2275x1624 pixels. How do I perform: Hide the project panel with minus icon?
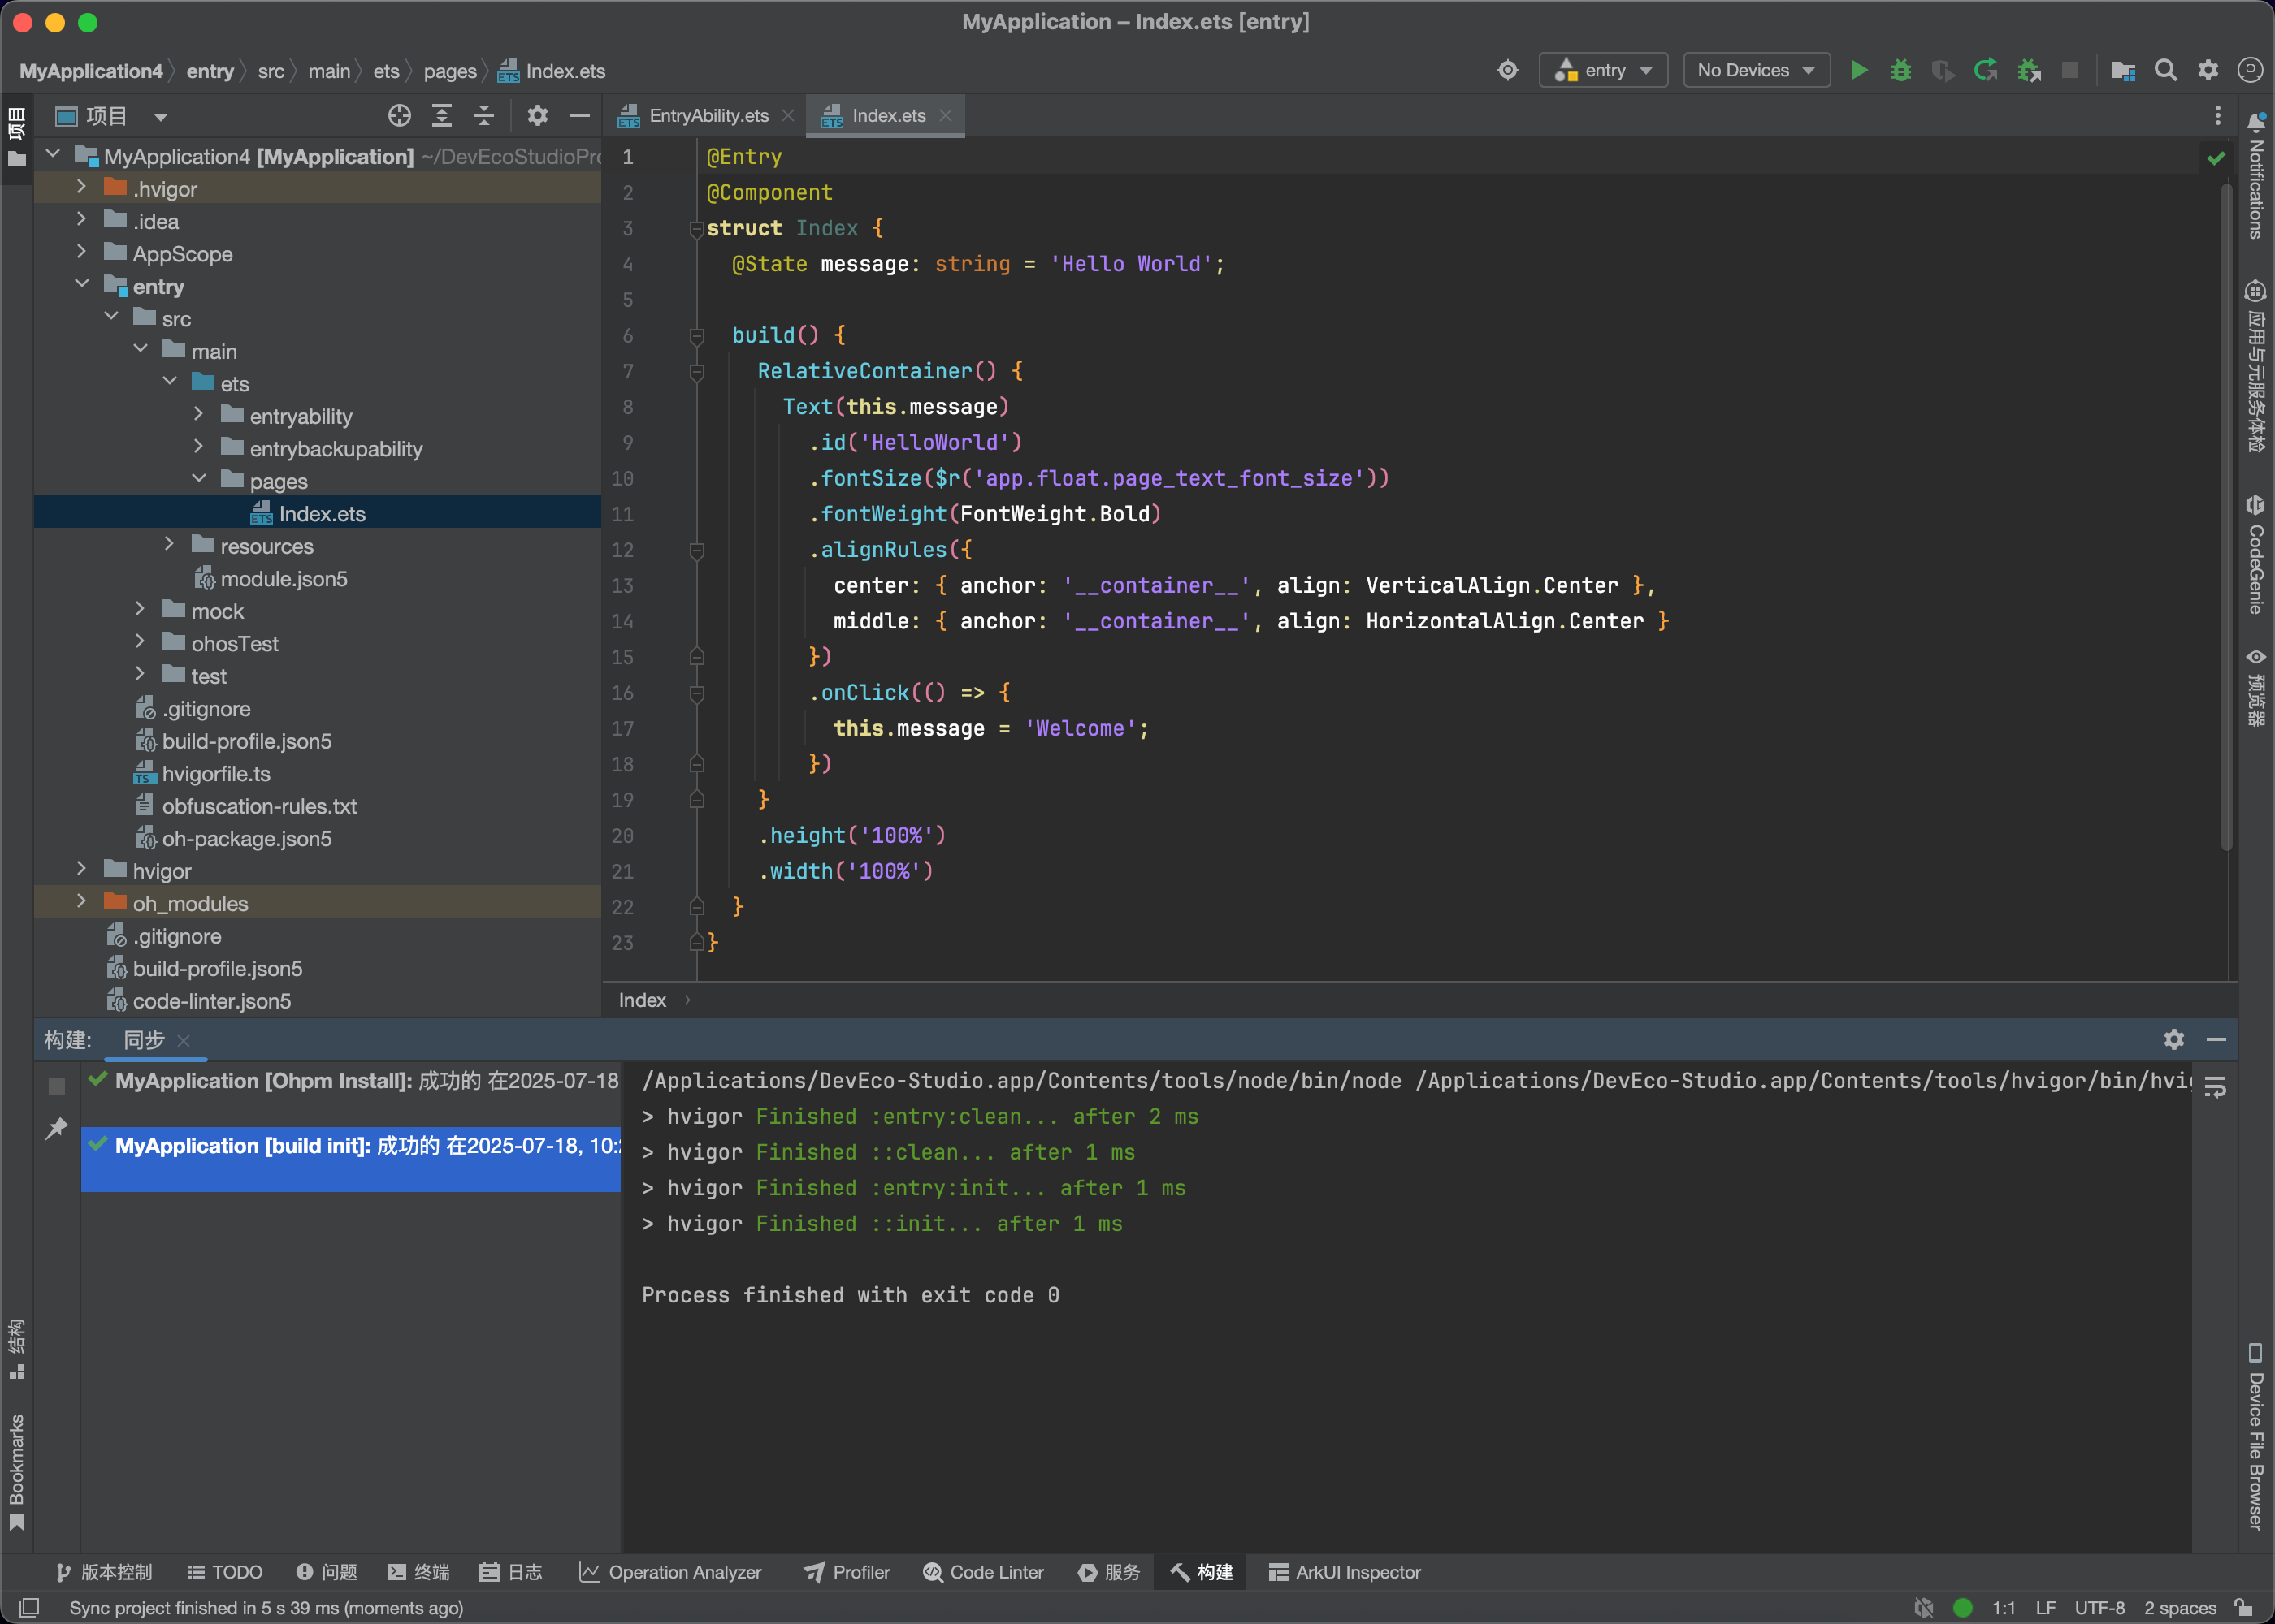coord(579,116)
